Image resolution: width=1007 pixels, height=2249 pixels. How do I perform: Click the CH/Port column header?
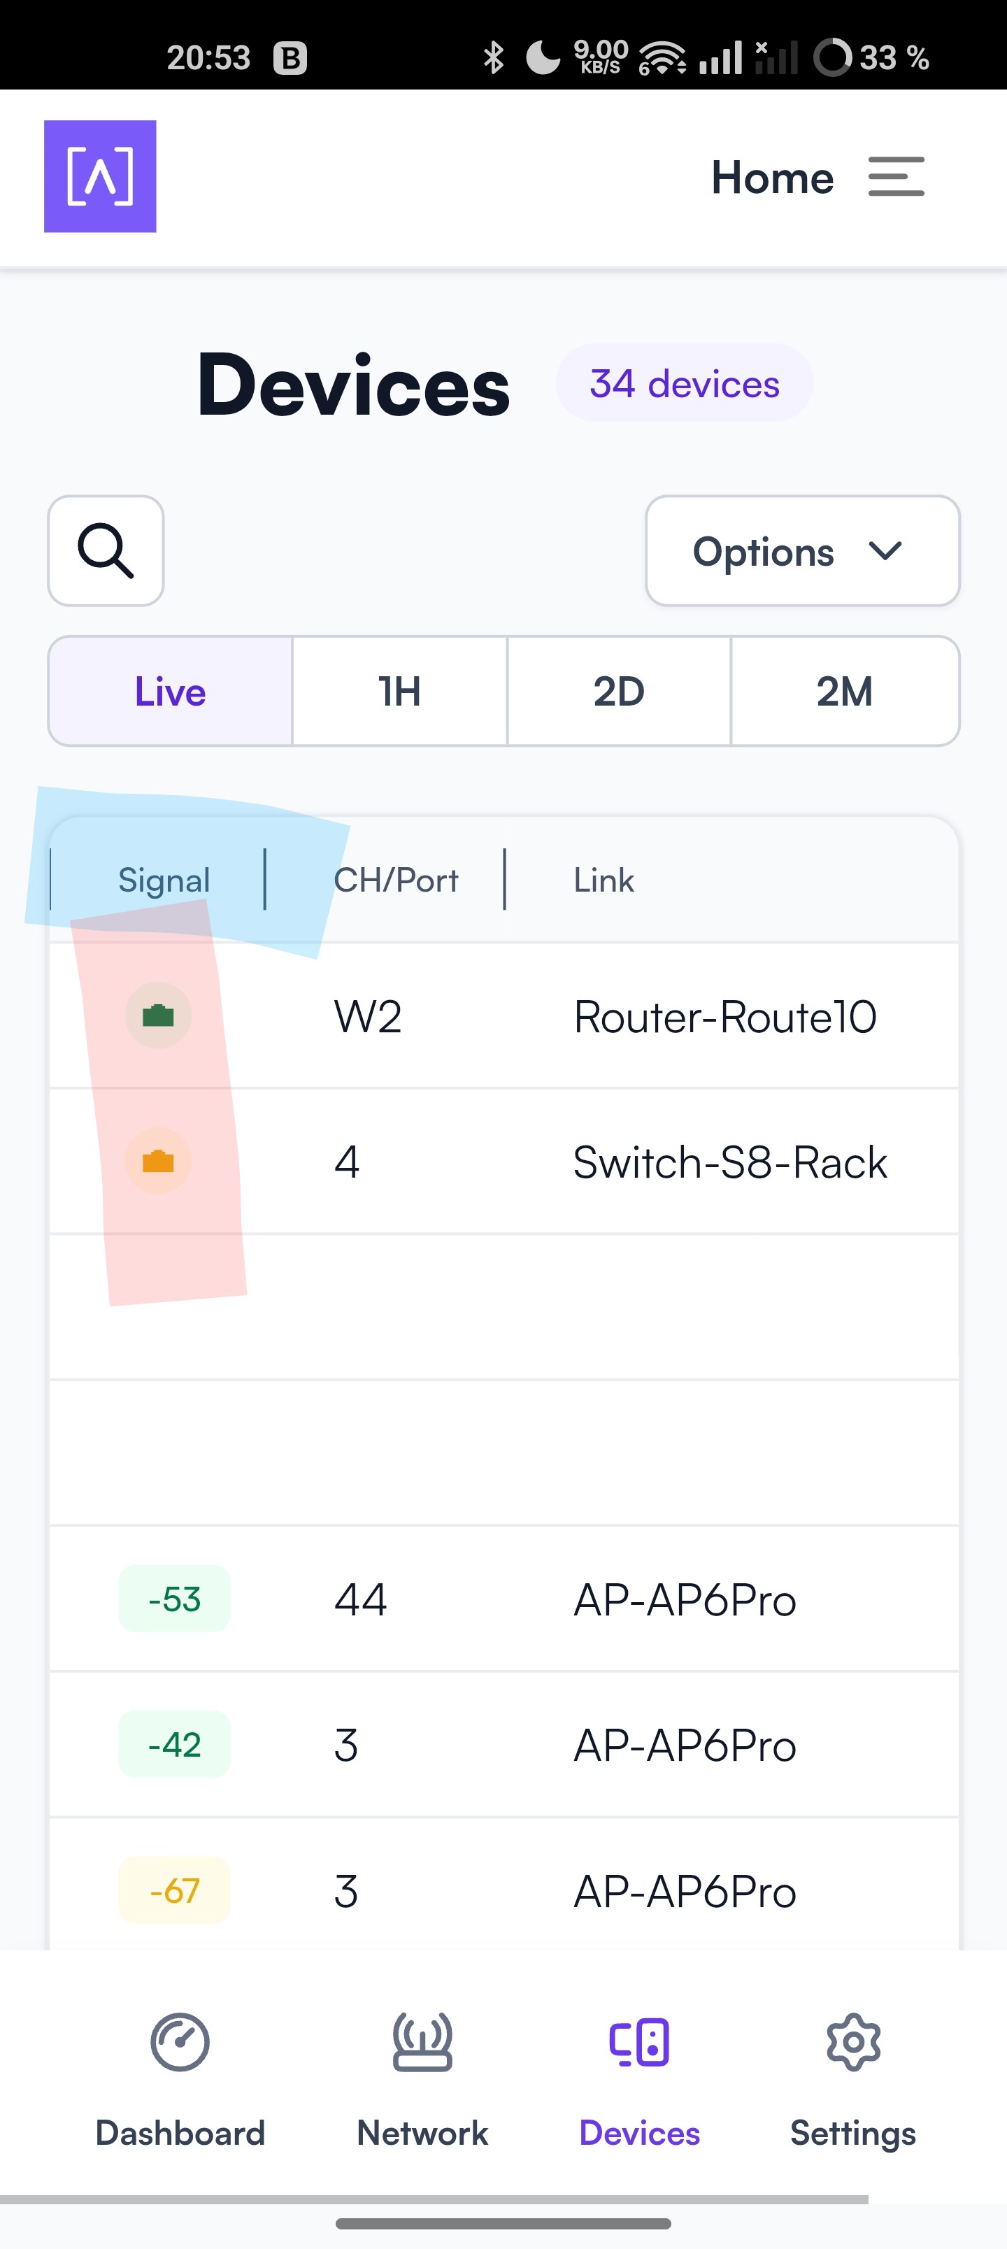pyautogui.click(x=396, y=880)
